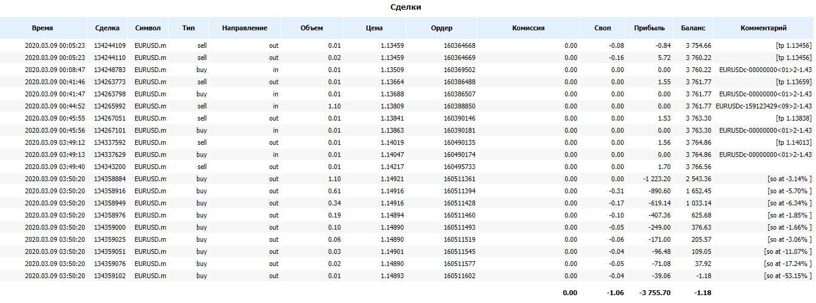816x303 pixels.
Task: Select the Сделка column header
Action: pyautogui.click(x=107, y=28)
